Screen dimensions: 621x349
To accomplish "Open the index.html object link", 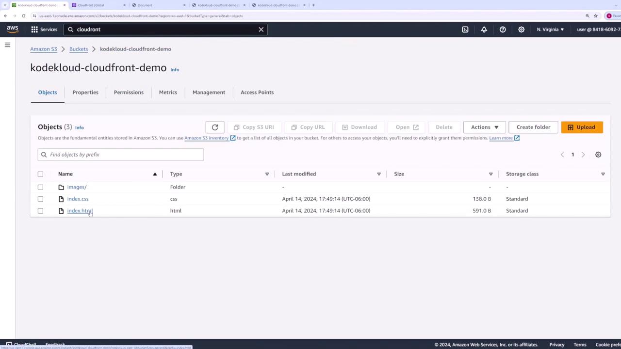I will coord(80,211).
